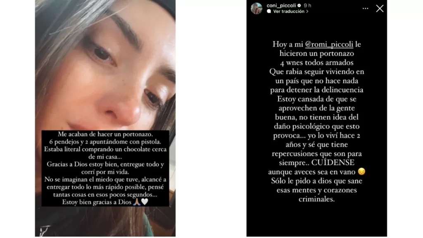Click the black caption box on the selfie
This screenshot has width=423, height=238.
click(105, 169)
